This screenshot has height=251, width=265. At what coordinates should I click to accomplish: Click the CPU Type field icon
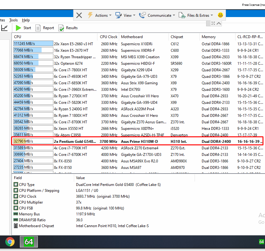click(x=16, y=184)
